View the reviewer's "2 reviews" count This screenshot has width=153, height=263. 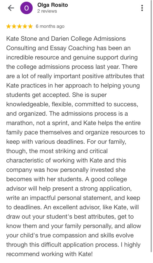pos(47,11)
